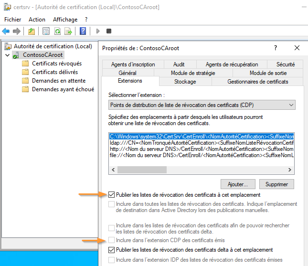Check Inclure dans l'extension CDP des certificats émis
Image resolution: width=308 pixels, height=266 pixels.
pyautogui.click(x=111, y=240)
